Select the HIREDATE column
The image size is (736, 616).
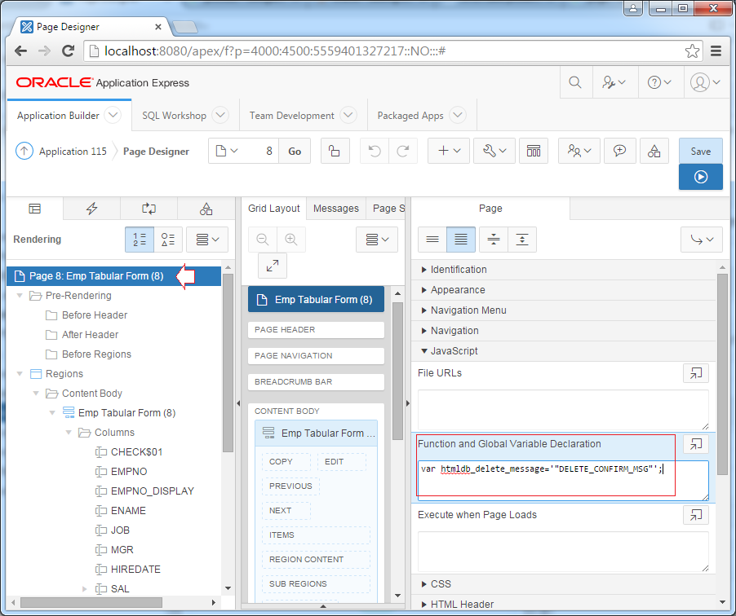coord(135,569)
